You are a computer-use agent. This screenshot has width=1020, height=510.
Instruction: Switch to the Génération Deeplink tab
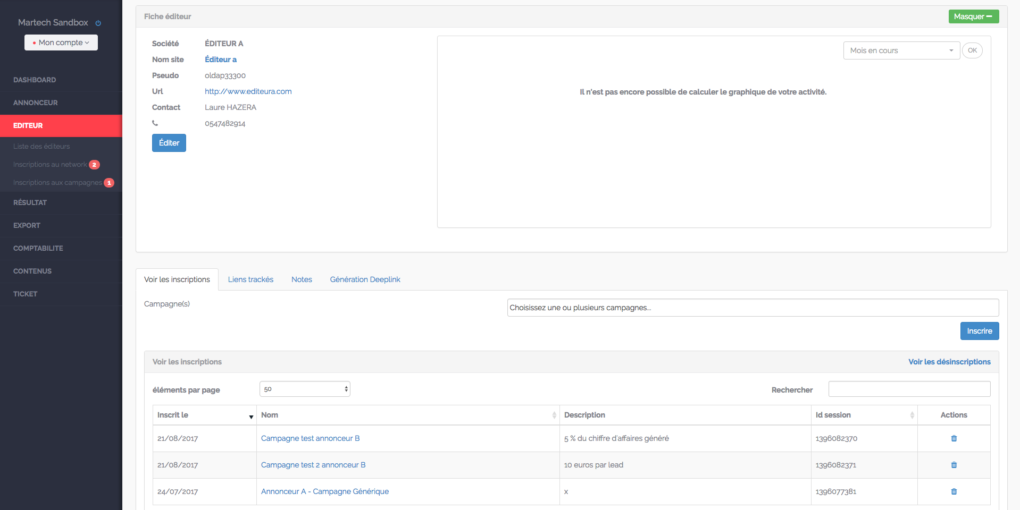pyautogui.click(x=365, y=279)
